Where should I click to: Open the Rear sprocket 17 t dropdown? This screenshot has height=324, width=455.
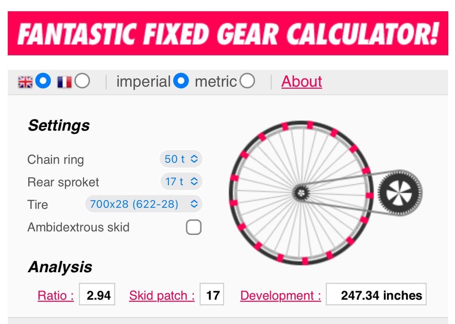[x=181, y=181]
